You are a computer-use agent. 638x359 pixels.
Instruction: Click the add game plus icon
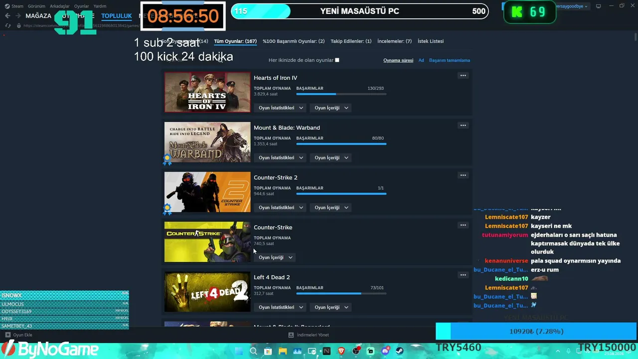[x=7, y=335]
